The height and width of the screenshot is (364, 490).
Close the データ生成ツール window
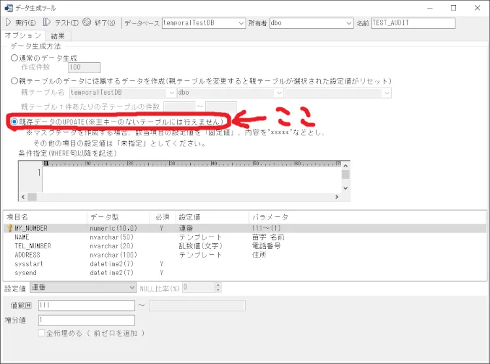click(x=477, y=8)
